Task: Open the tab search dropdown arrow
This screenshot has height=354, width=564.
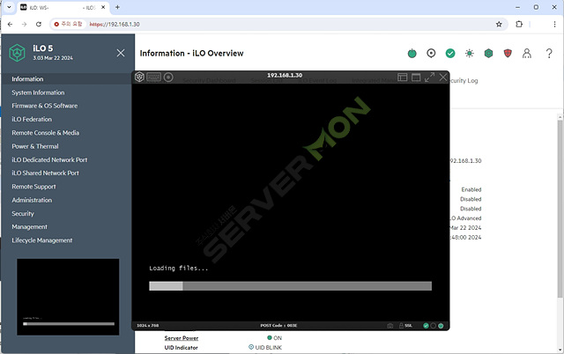Action: click(x=9, y=7)
